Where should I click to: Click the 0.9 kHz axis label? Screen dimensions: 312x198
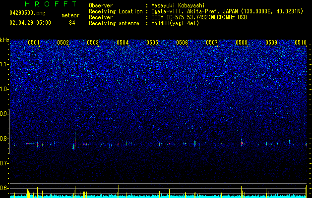(4, 114)
